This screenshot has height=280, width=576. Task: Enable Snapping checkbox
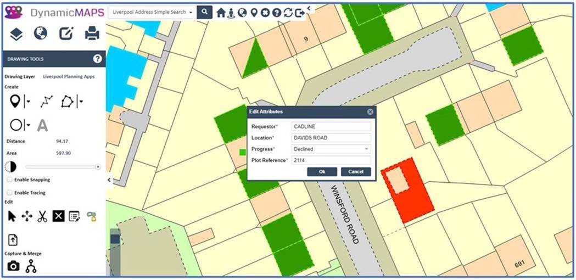pyautogui.click(x=9, y=180)
